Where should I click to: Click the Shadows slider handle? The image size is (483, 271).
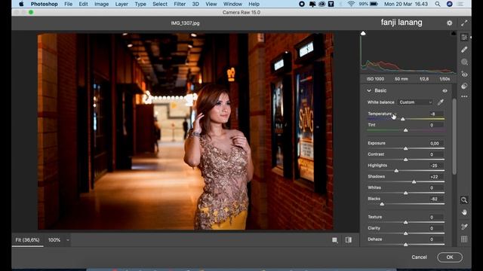pyautogui.click(x=414, y=182)
